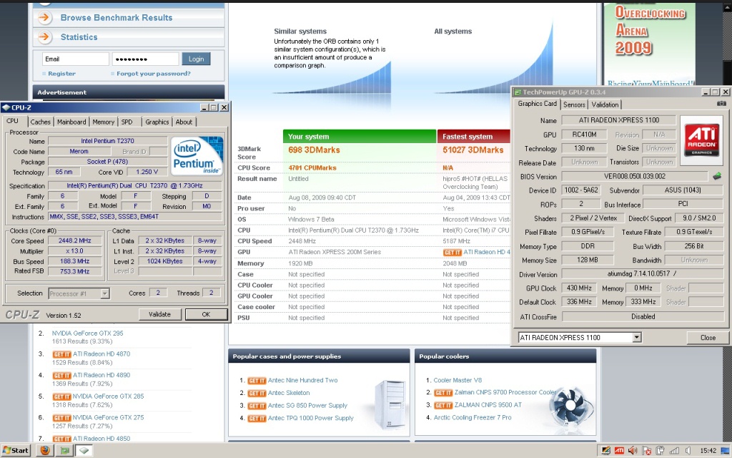
Task: Open Firefox from the taskbar
Action: point(45,450)
